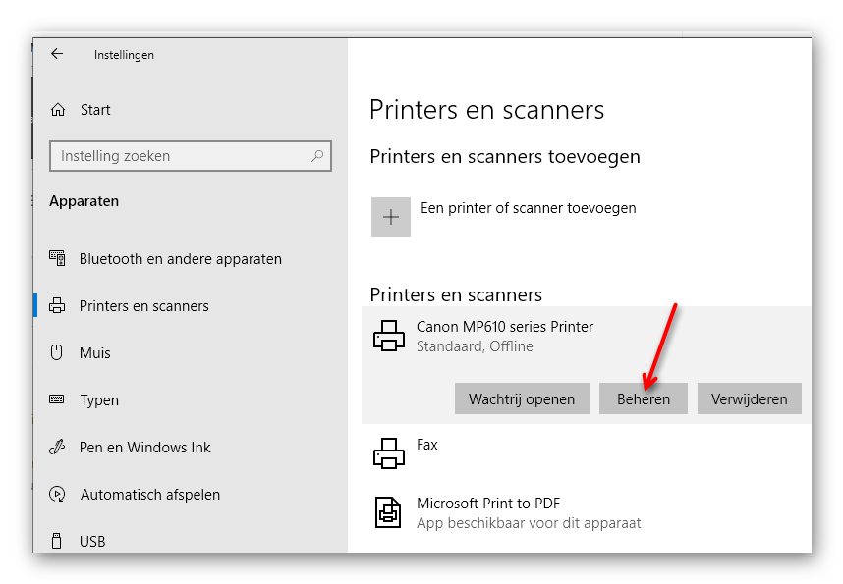Click the keyboard icon beside Typen
The image size is (843, 584).
pos(56,399)
